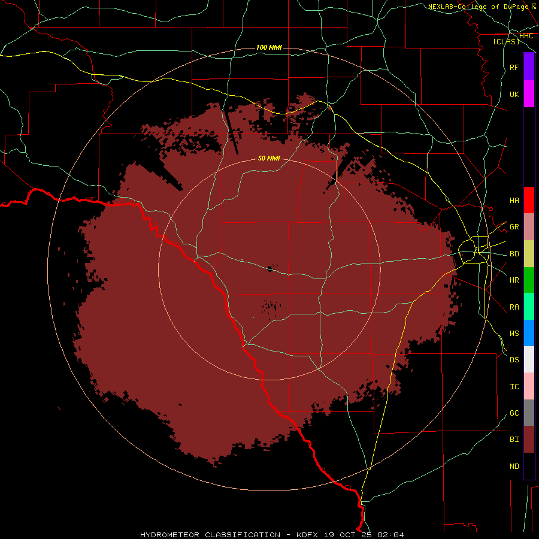
Task: Click the "[CLAS]" label above the legend
Action: (x=506, y=41)
